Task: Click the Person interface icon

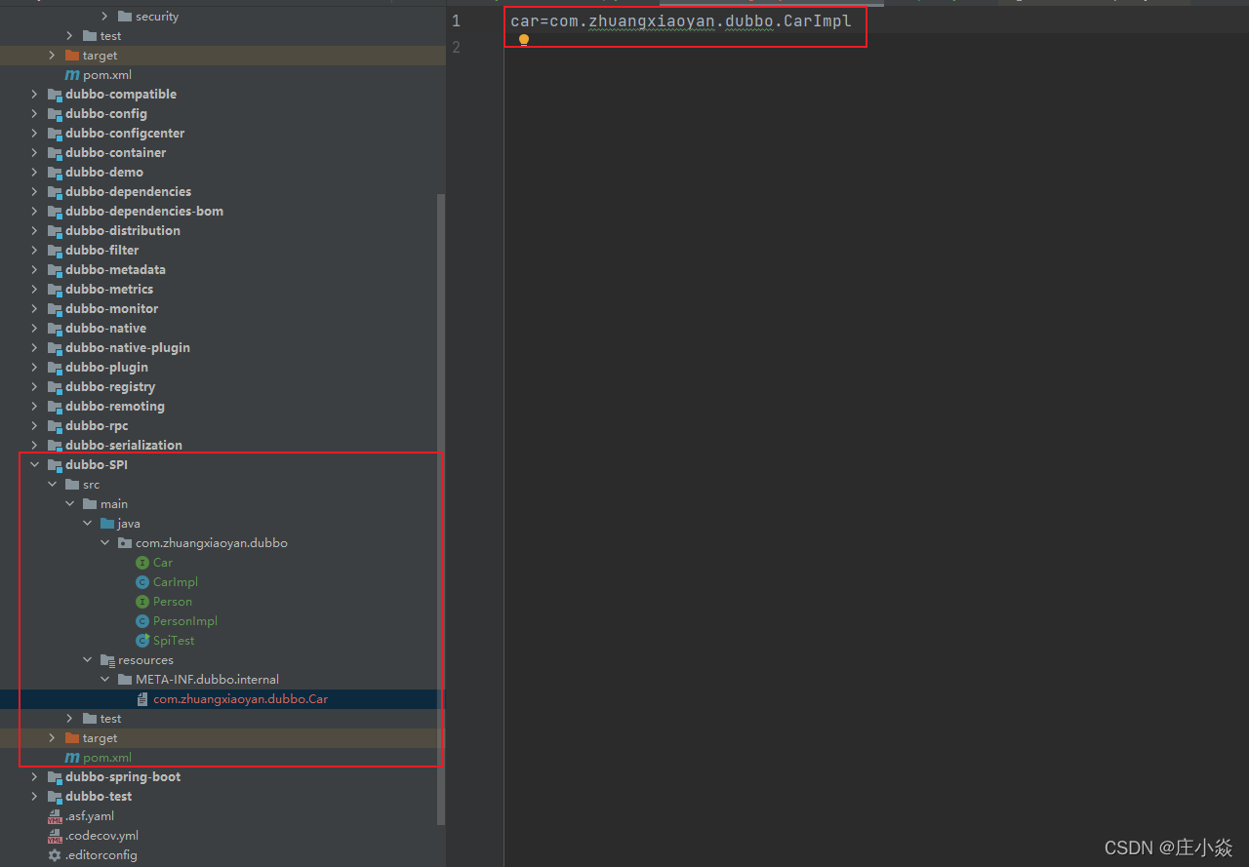Action: 142,602
